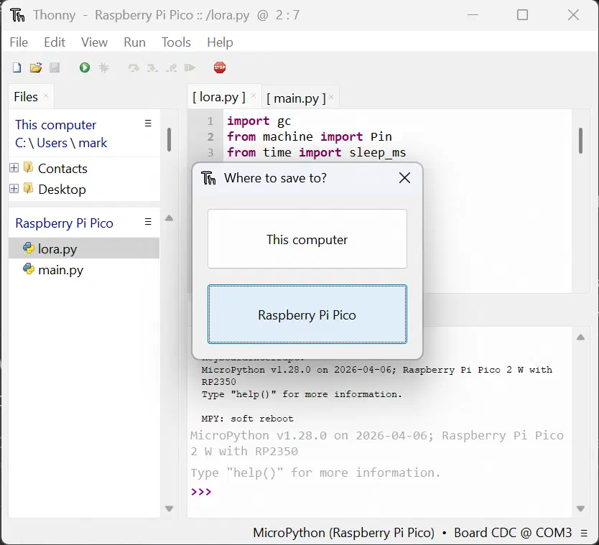This screenshot has width=599, height=545.
Task: Open a file using the folder toolbar icon
Action: [x=36, y=68]
